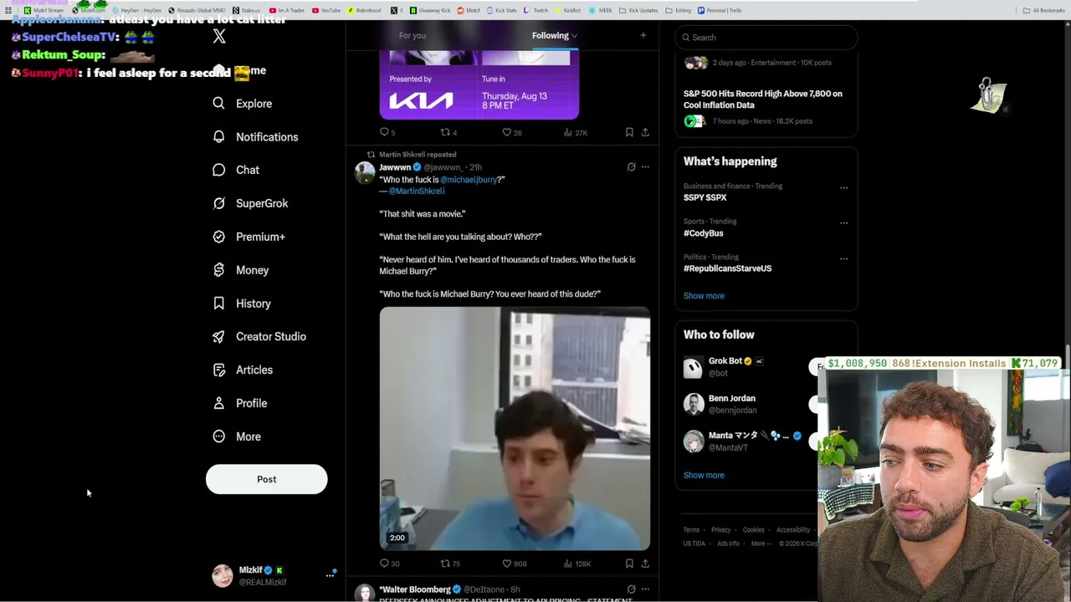Open the Following tab dropdown arrow

[574, 36]
